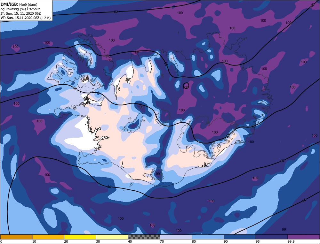
Task: Click the purple above-99.9 legend swatch
Action: click(304, 237)
